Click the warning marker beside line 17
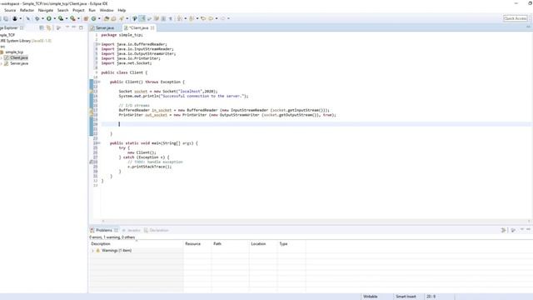 (91, 111)
